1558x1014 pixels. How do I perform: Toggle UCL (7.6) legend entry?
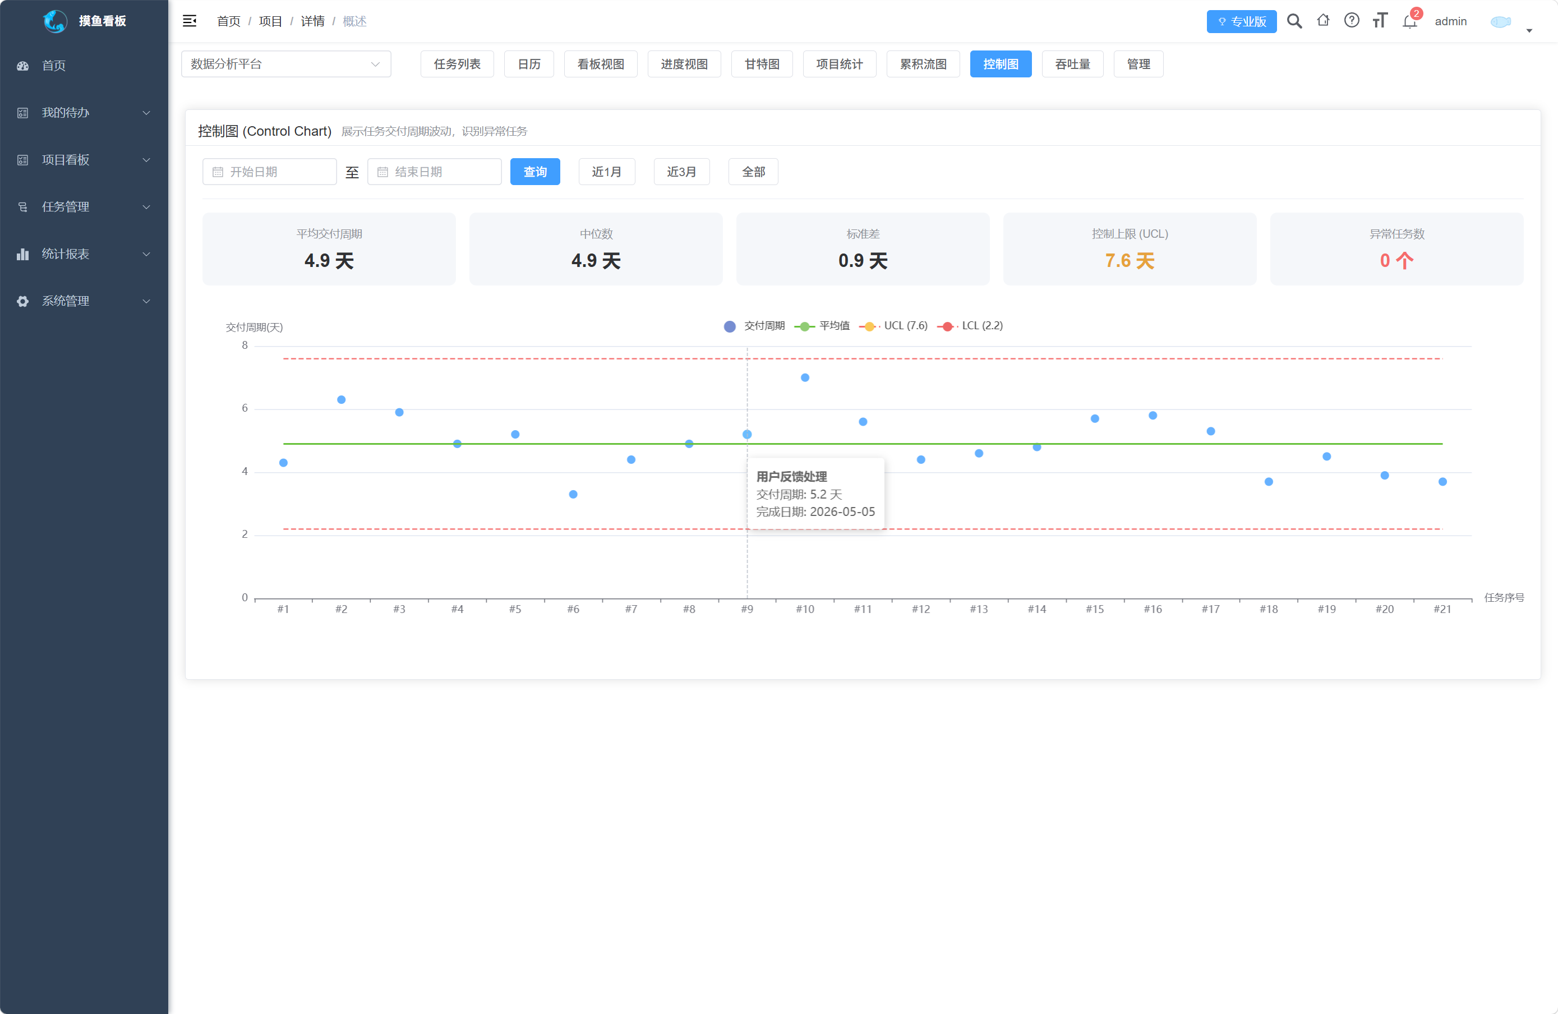point(893,326)
